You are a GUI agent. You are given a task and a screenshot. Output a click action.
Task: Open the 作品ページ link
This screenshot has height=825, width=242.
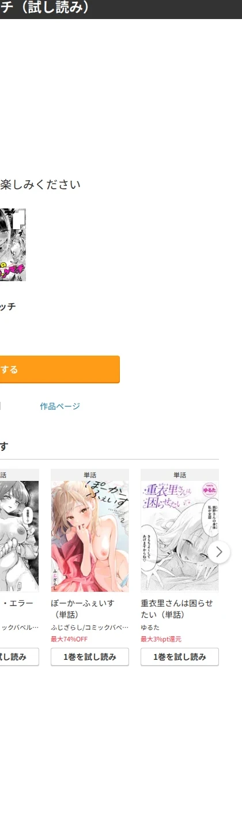[x=60, y=406]
